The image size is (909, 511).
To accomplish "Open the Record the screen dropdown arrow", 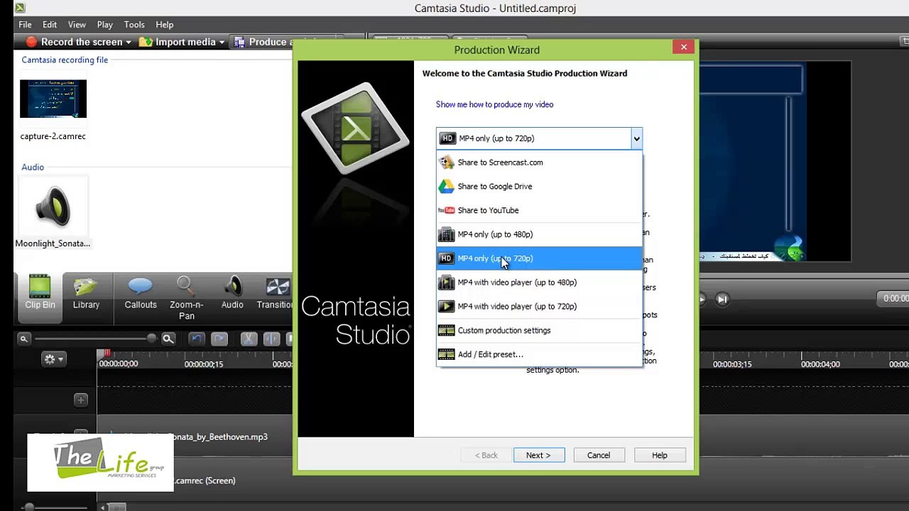I will pos(129,43).
